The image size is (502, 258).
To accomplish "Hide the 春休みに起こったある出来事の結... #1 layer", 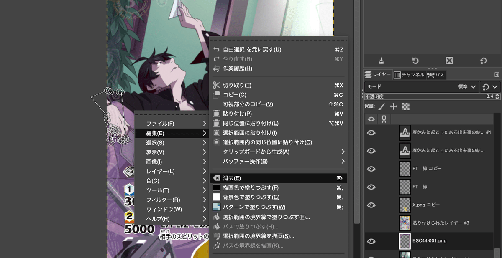I will pos(371,132).
